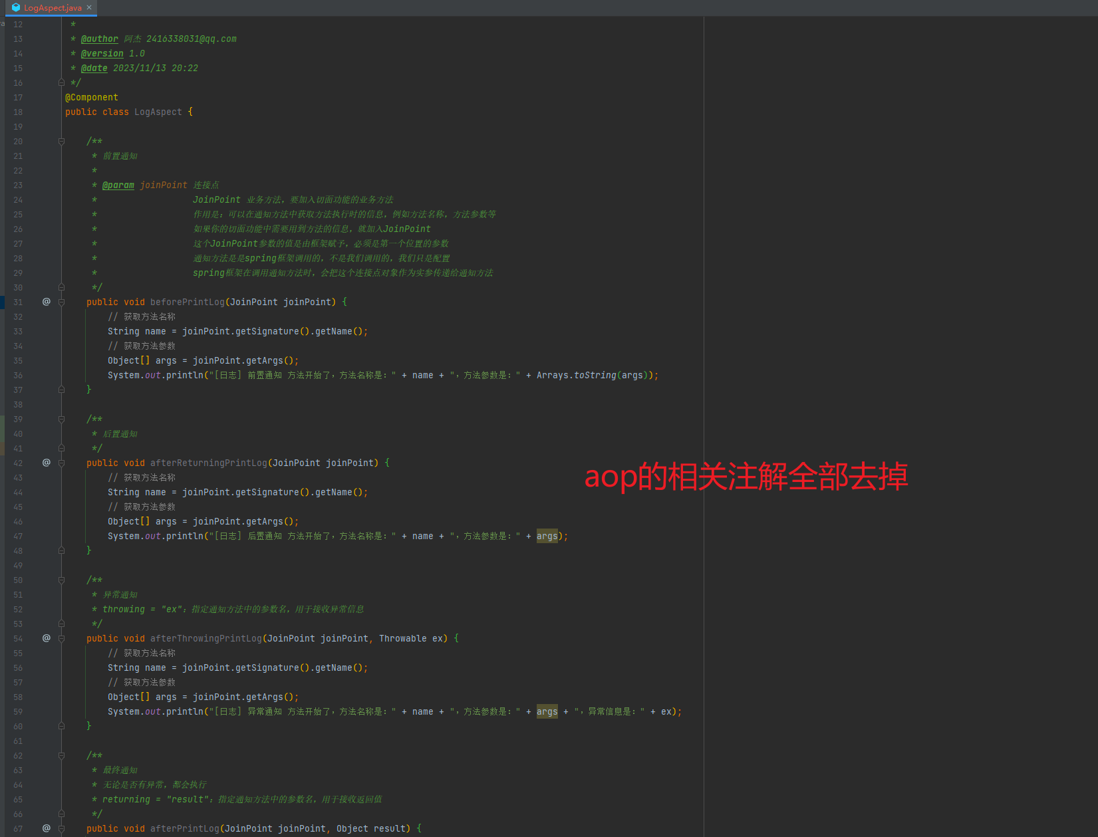
Task: Click the beforePrintLog method name
Action: pos(188,302)
